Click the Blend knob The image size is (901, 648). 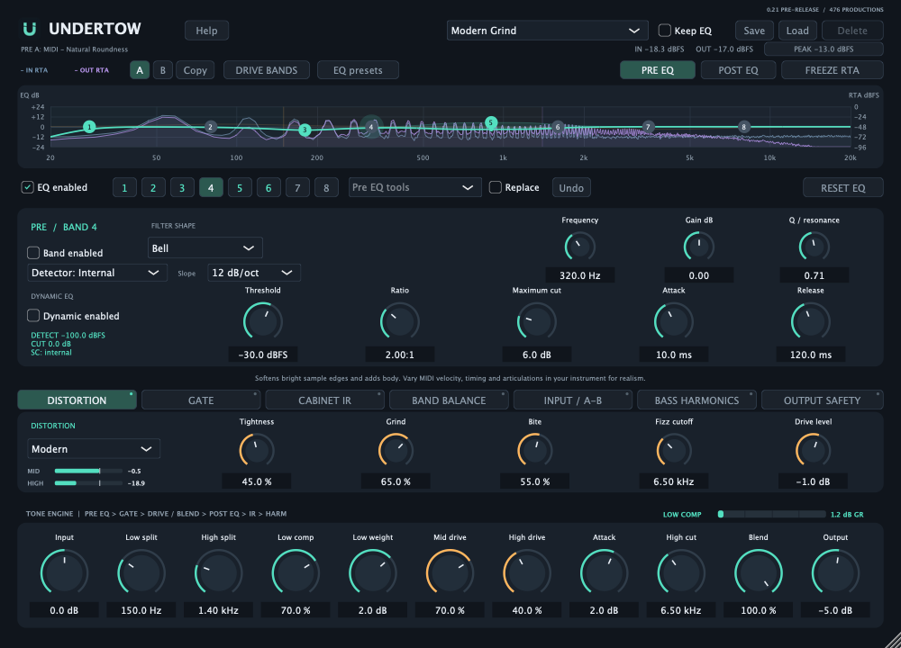click(x=758, y=572)
